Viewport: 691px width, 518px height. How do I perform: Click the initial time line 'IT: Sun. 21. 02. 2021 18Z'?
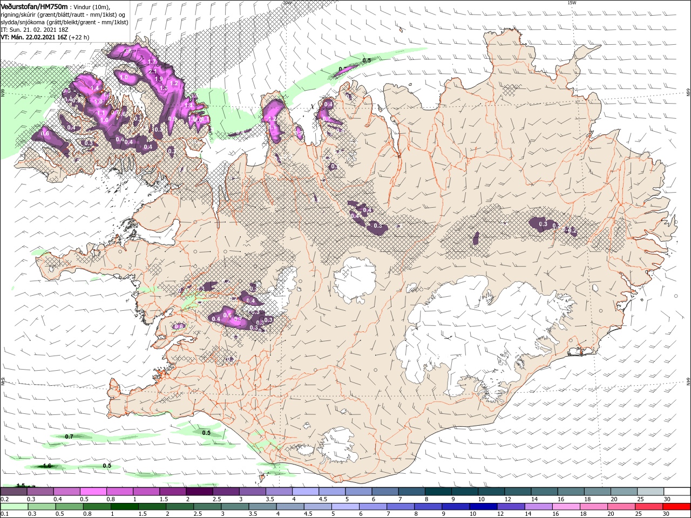click(34, 30)
